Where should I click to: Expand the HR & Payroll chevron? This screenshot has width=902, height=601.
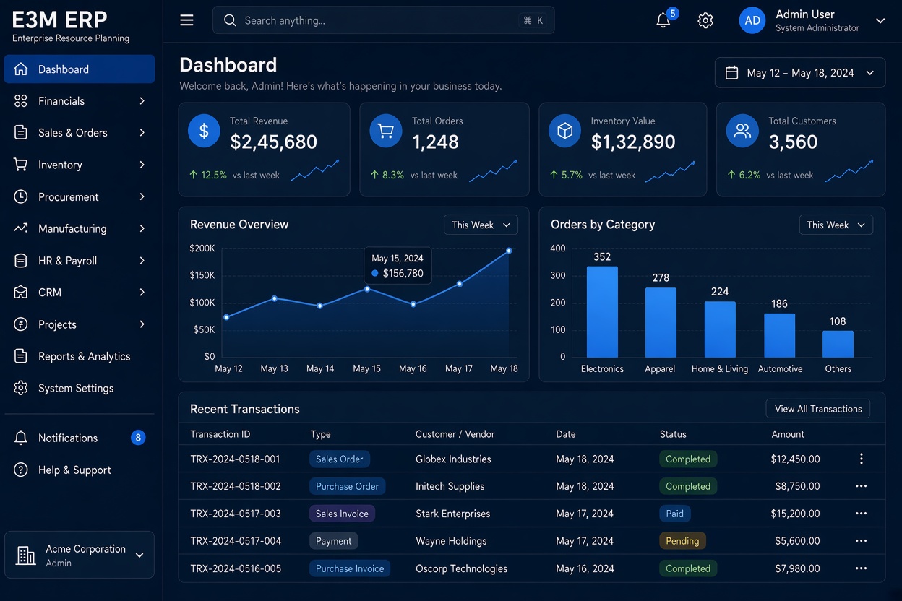(142, 261)
